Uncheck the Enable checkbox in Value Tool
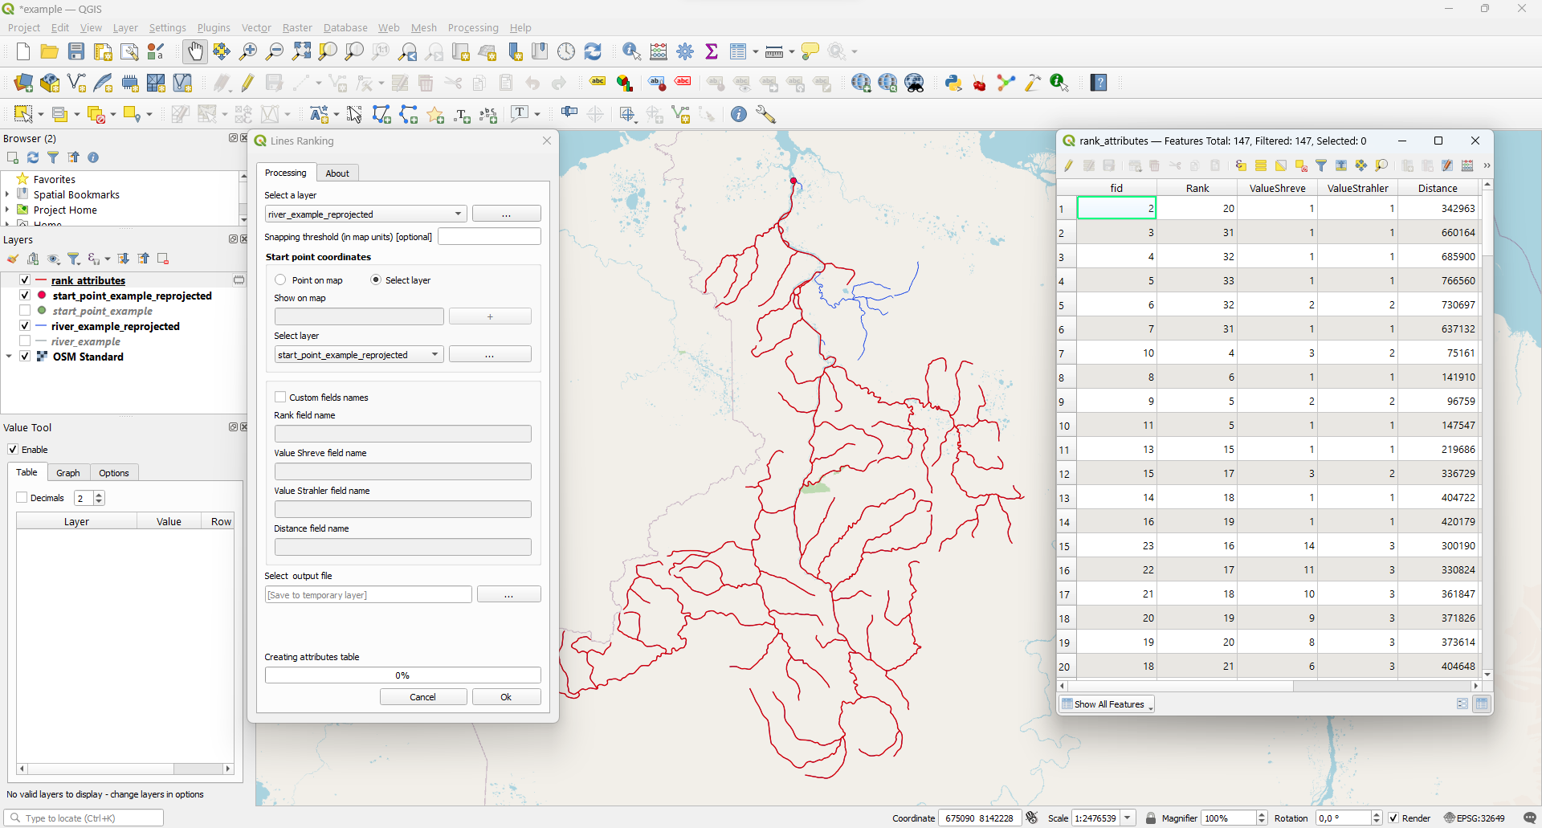The image size is (1542, 828). click(x=13, y=450)
